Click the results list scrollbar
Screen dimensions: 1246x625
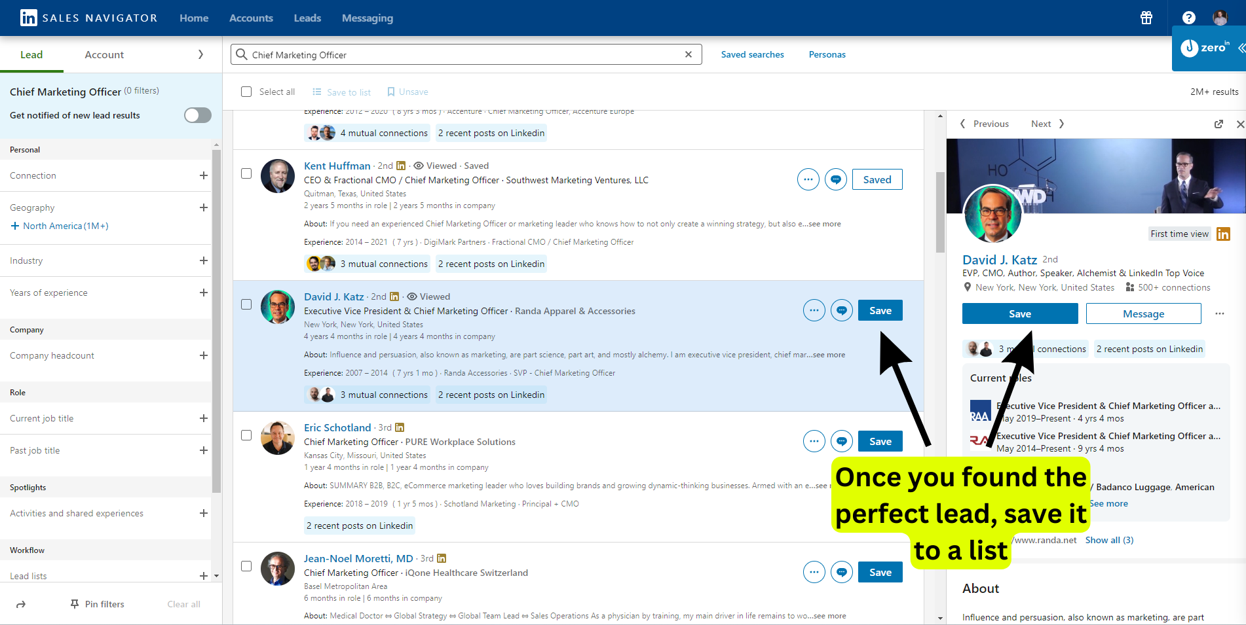click(x=941, y=212)
